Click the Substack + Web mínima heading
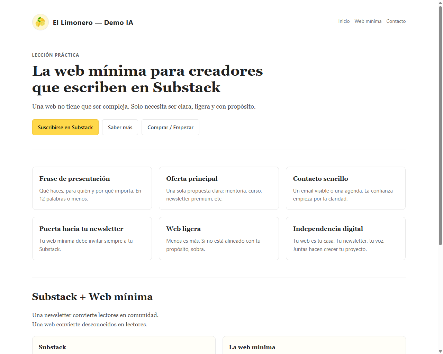Screen dimensions: 443x354 tap(92, 297)
